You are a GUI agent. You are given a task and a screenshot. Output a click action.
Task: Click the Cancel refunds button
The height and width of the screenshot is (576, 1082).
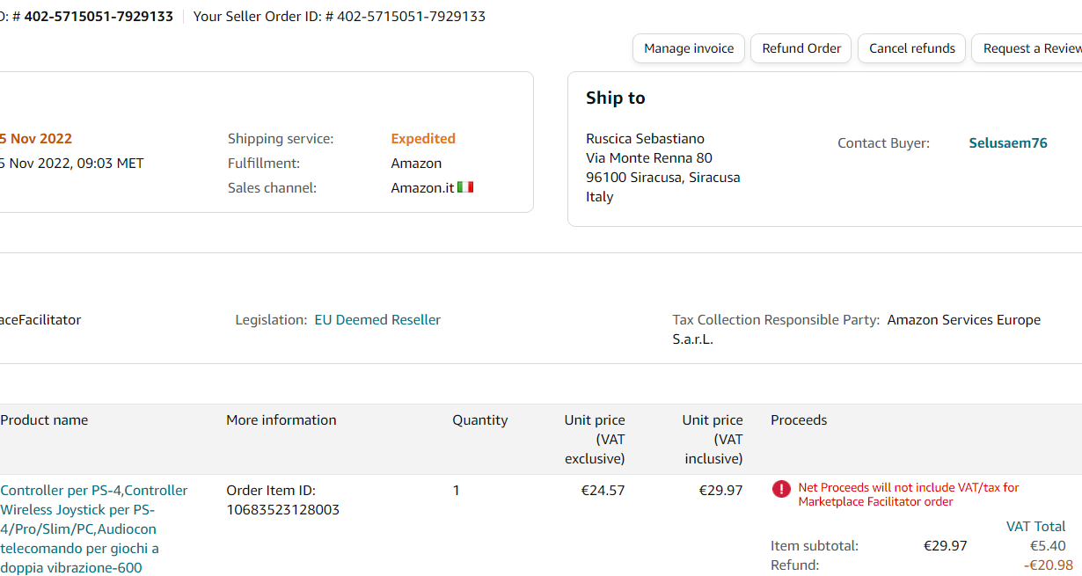click(912, 48)
